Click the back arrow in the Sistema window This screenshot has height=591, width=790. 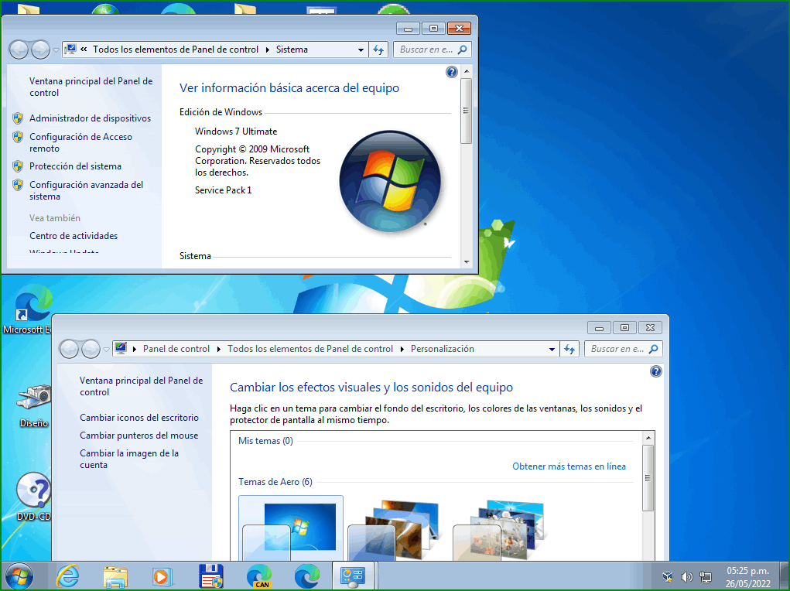(x=19, y=50)
